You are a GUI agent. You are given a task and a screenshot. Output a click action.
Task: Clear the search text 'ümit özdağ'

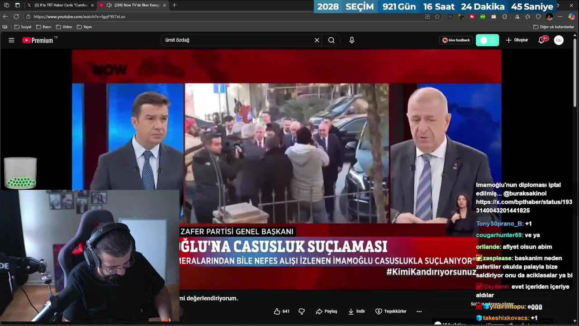(317, 40)
